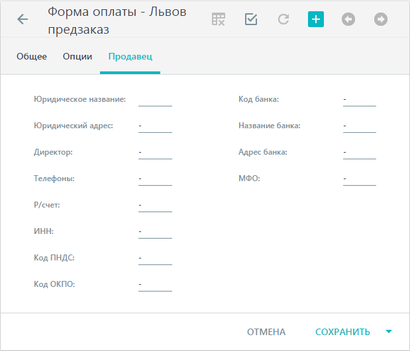
Task: Click the ИНН input field
Action: coord(155,232)
